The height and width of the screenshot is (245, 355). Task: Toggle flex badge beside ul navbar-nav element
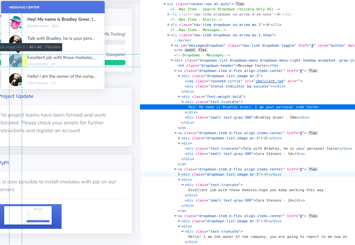[240, 4]
